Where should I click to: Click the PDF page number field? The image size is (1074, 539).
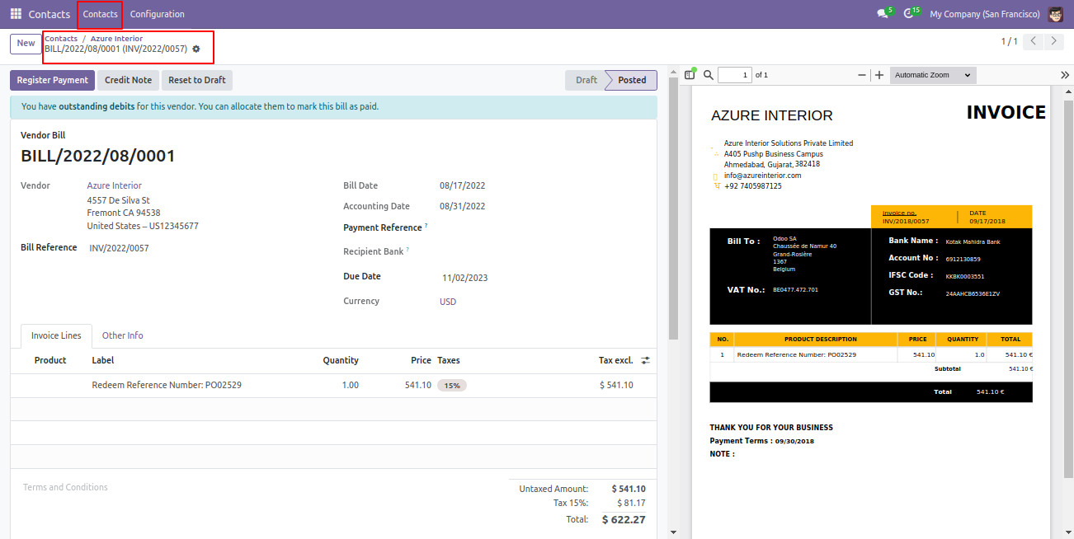(x=734, y=75)
